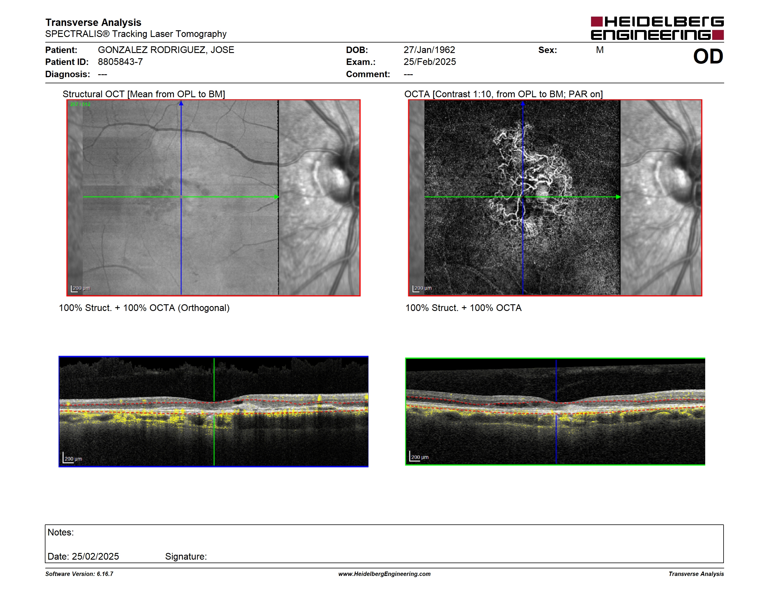Click the 'Transverse Analysis' title heading

93,22
